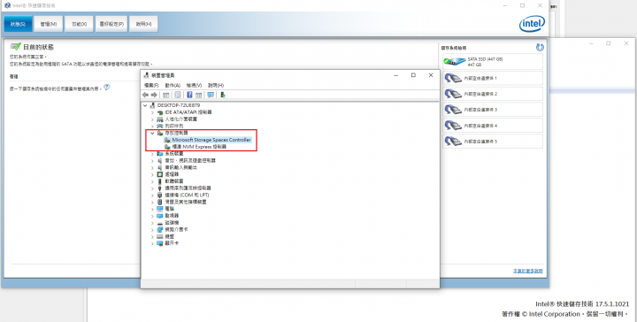Screen dimensions: 637x322
Task: Click the 處理器 processor chip icon
Action: (x=159, y=174)
